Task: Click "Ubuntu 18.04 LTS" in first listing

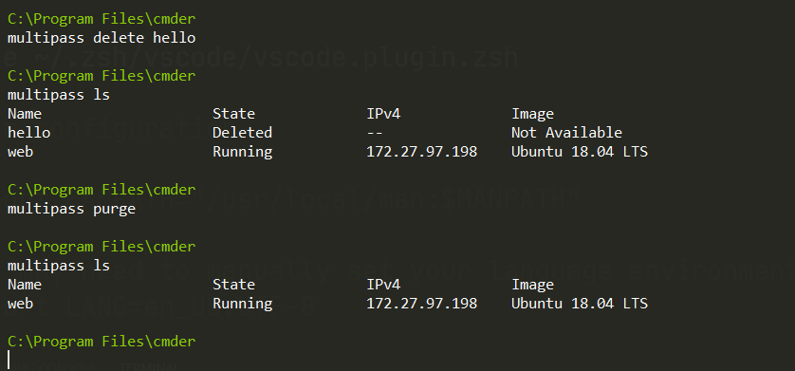Action: click(x=580, y=152)
